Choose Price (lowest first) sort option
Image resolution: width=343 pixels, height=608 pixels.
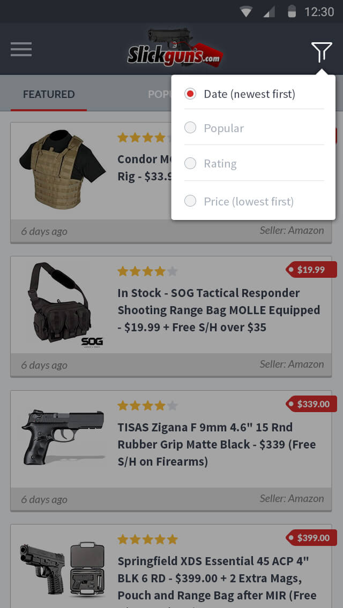tap(254, 201)
